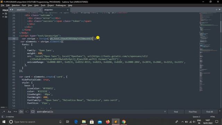222x125 pixels.
Task: Expand the first folder in sidebar
Action: (x=3, y=14)
